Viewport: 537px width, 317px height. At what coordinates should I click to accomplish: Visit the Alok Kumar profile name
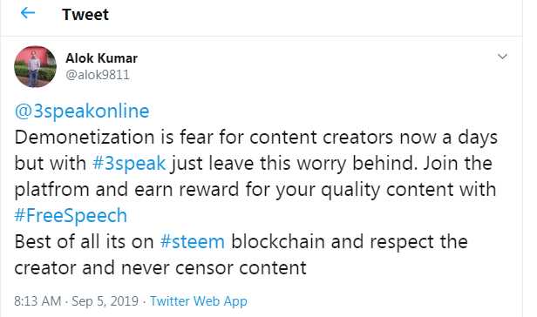(101, 58)
